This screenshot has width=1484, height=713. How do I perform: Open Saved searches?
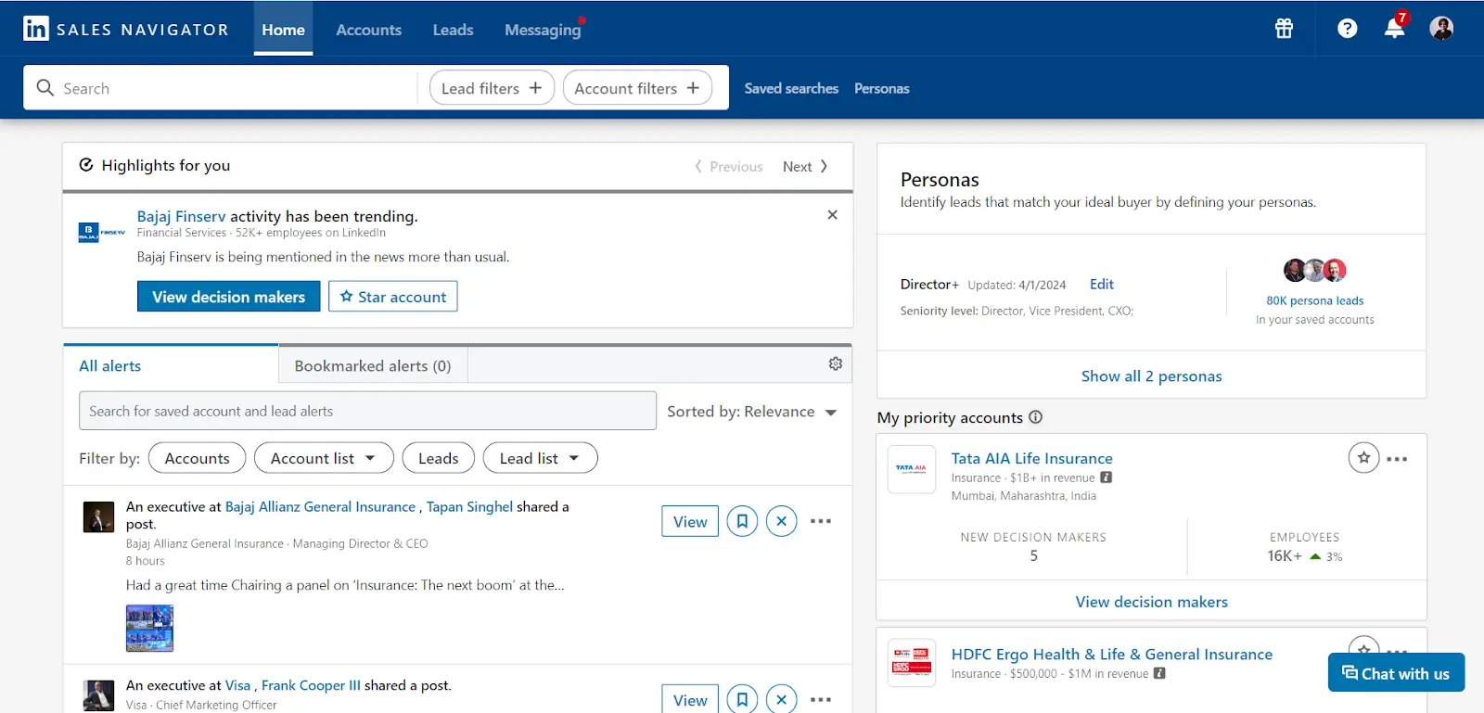pyautogui.click(x=791, y=88)
